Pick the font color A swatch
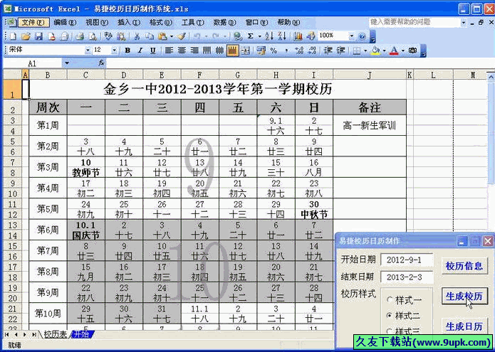Image resolution: width=495 pixels, height=352 pixels. pos(394,50)
